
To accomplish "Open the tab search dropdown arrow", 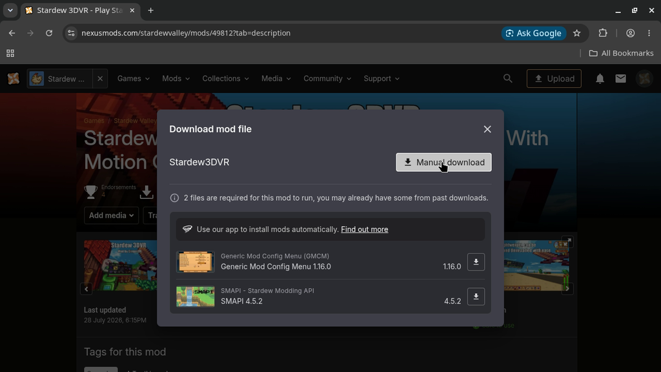I will click(10, 10).
